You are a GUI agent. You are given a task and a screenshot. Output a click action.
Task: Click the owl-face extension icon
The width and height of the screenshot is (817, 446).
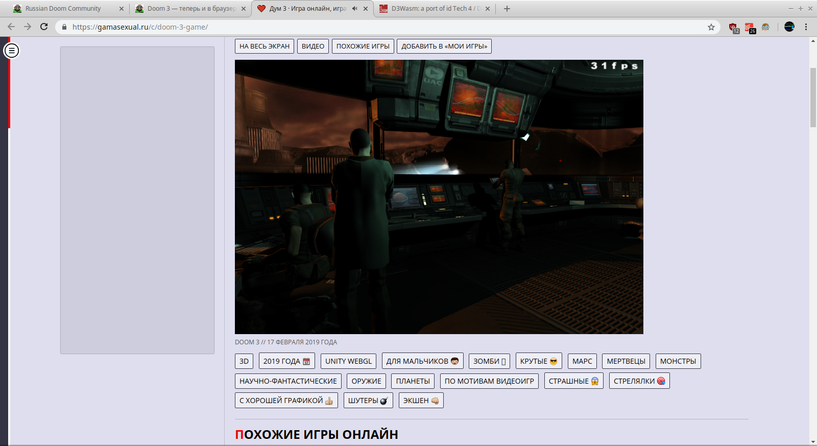pyautogui.click(x=765, y=27)
